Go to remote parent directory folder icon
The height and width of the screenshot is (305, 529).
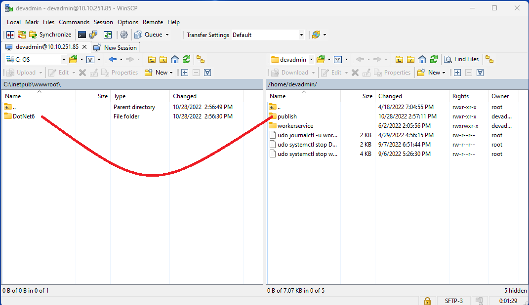tap(400, 60)
